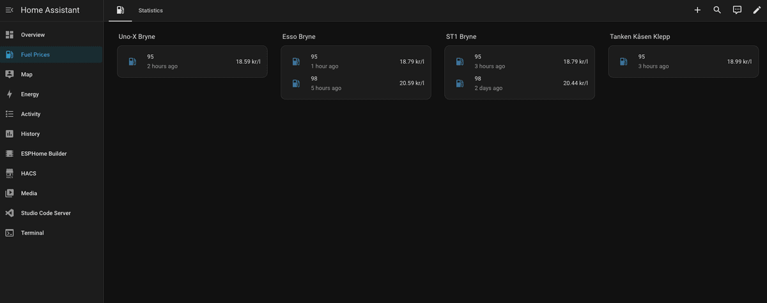
Task: Click the Esso Bryne card heading
Action: (299, 36)
